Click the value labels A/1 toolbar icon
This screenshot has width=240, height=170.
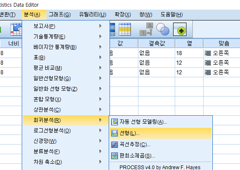146,29
